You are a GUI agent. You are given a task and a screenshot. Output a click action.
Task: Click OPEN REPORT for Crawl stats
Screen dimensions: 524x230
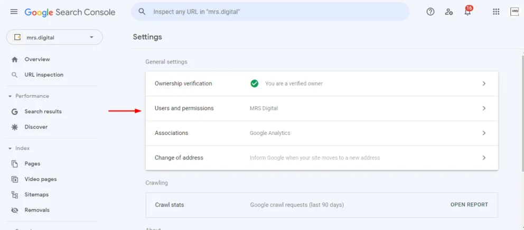tap(469, 205)
